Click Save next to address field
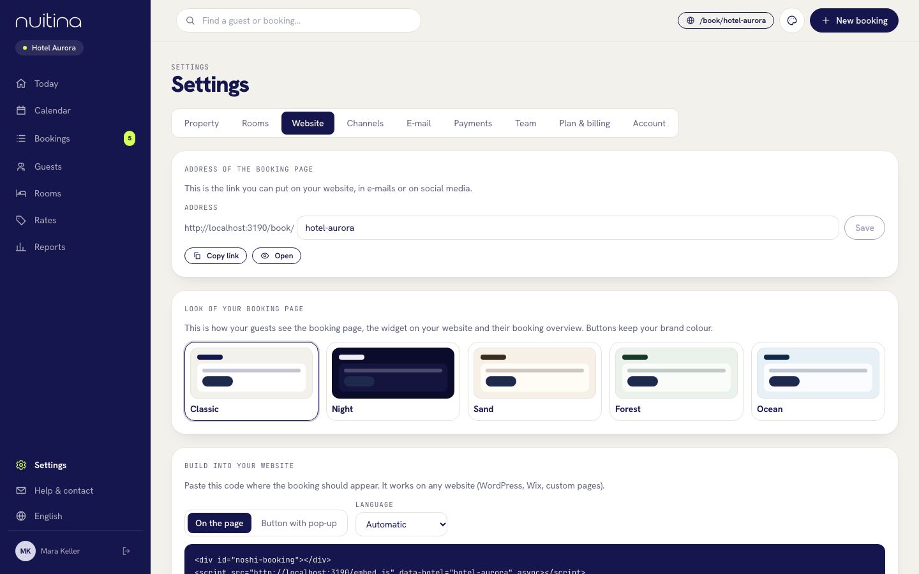Viewport: 919px width, 574px height. pyautogui.click(x=865, y=228)
